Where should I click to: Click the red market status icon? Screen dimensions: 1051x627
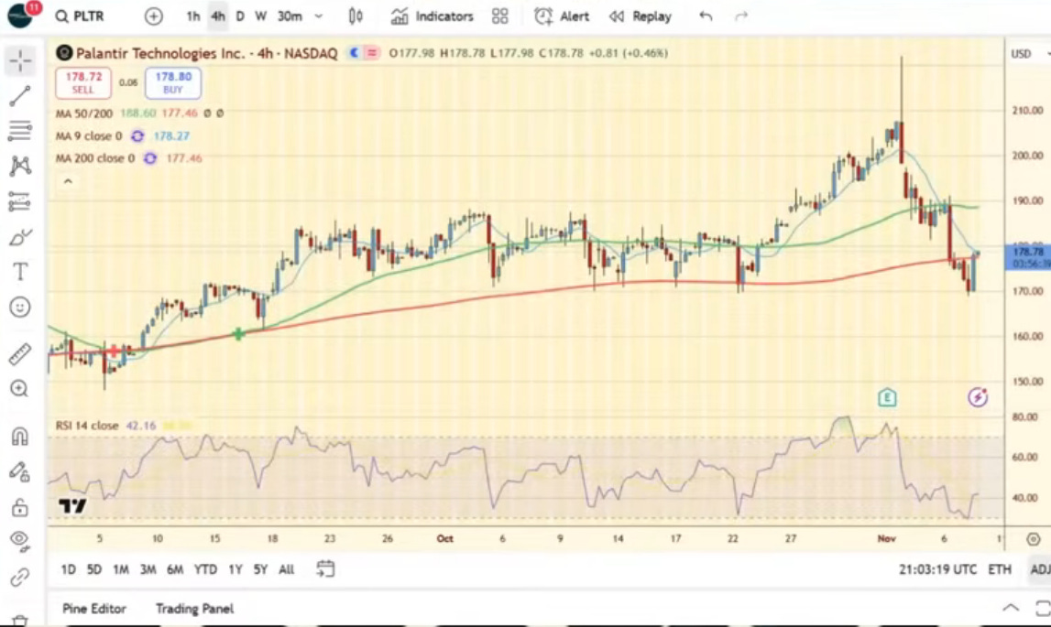click(x=372, y=53)
